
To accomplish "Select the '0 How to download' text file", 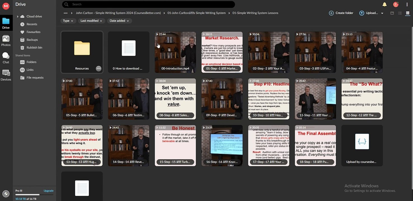I will tap(129, 52).
